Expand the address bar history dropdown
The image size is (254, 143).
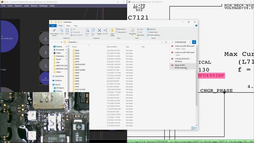[162, 42]
